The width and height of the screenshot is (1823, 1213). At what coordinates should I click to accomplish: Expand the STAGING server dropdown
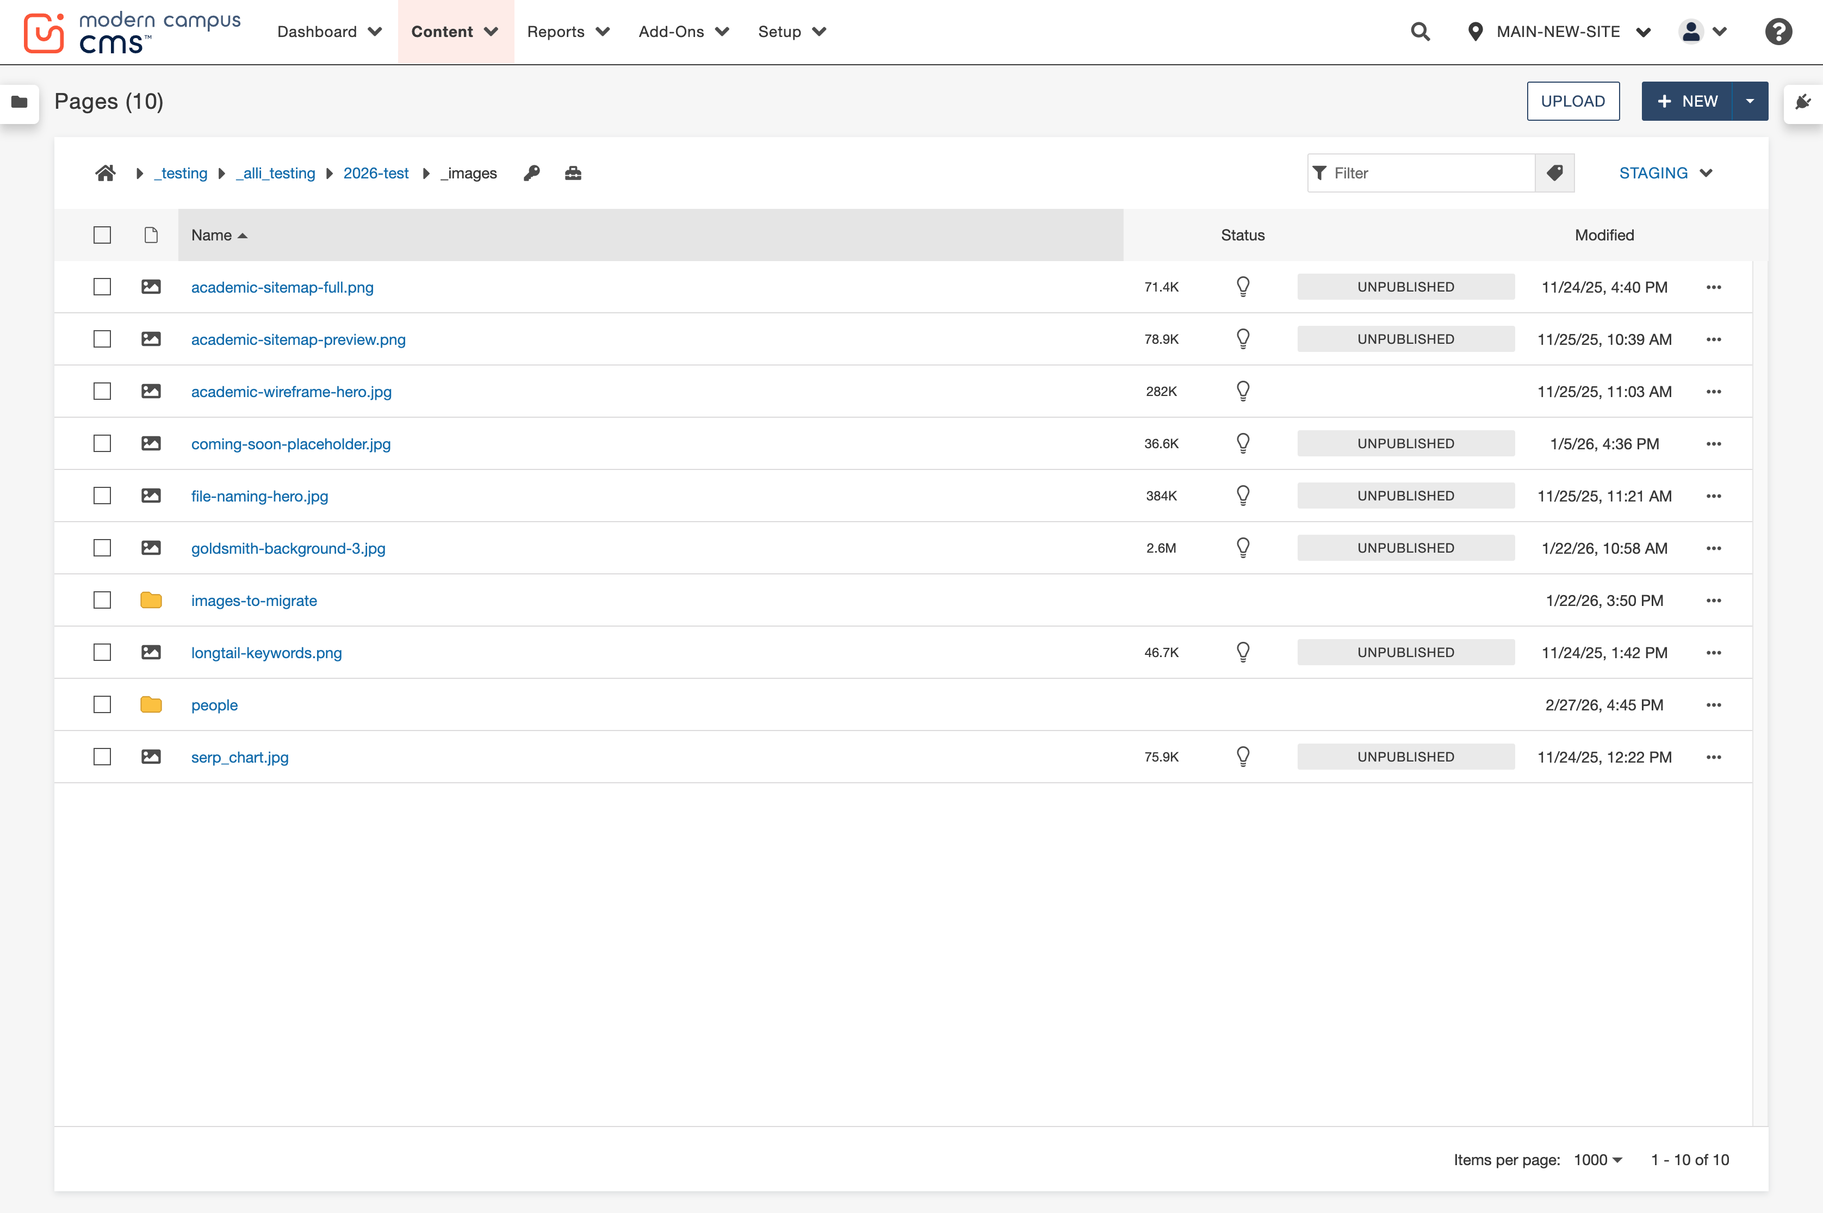click(x=1666, y=174)
